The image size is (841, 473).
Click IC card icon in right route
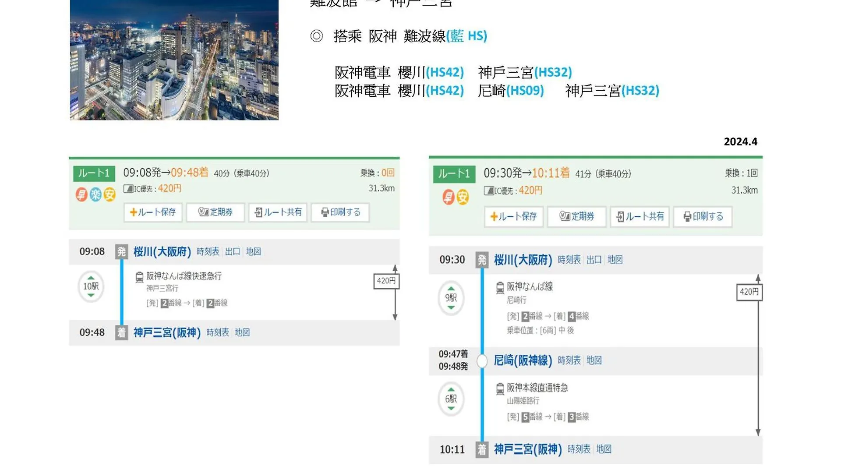(489, 191)
